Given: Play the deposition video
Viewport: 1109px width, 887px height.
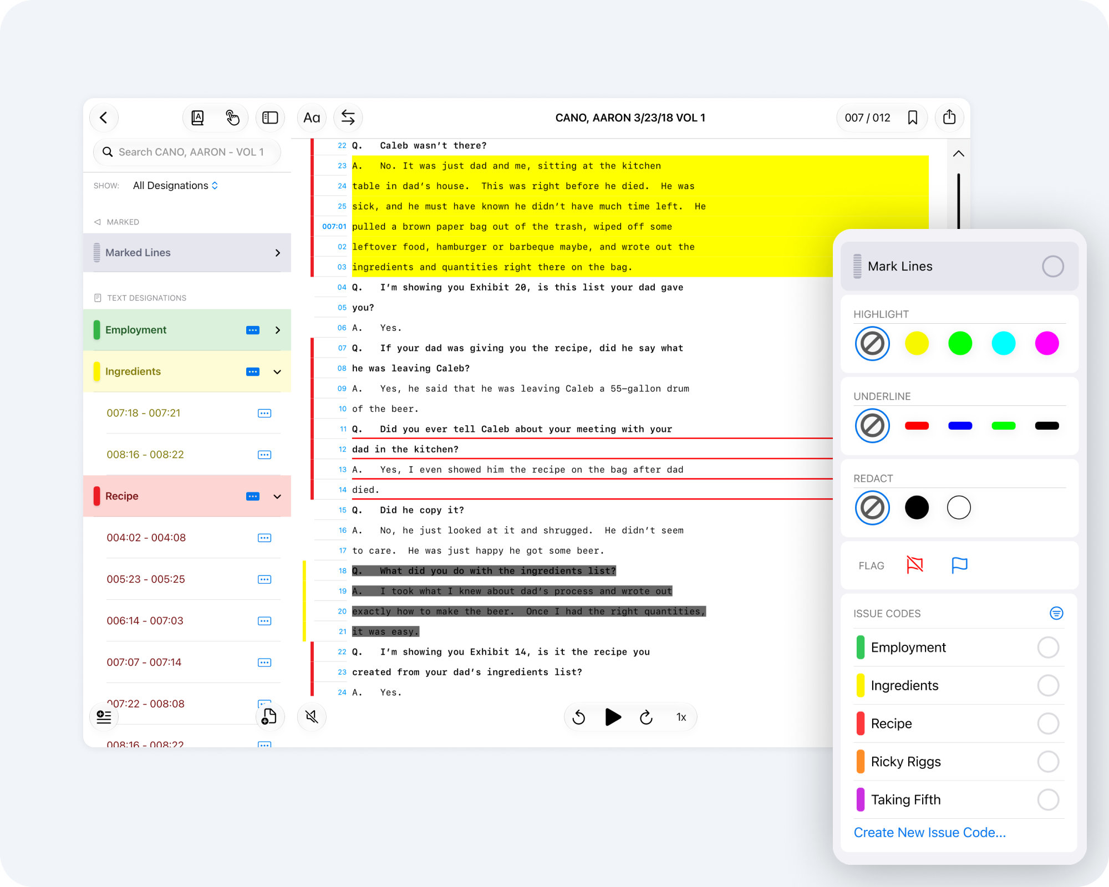Looking at the screenshot, I should pyautogui.click(x=613, y=717).
